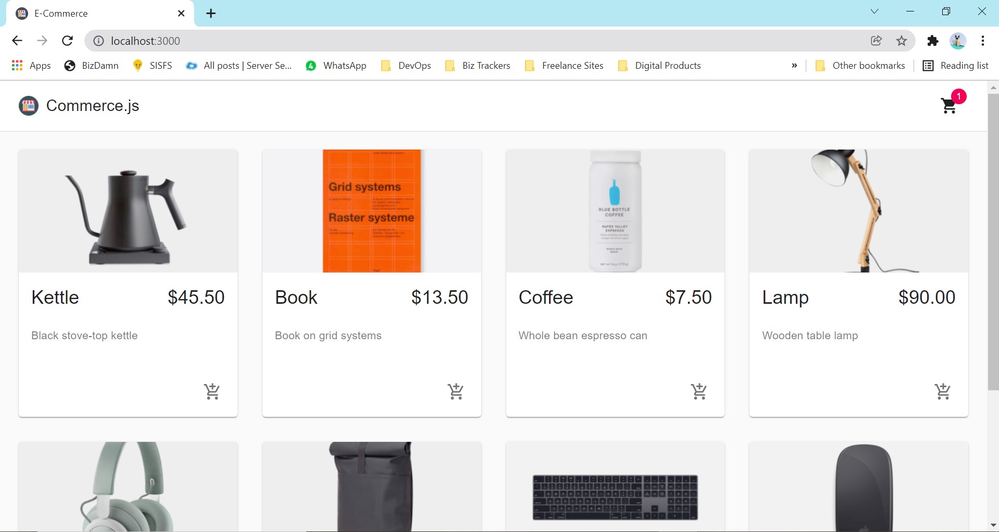This screenshot has height=532, width=999.
Task: Click the page info icon in address bar
Action: 98,41
